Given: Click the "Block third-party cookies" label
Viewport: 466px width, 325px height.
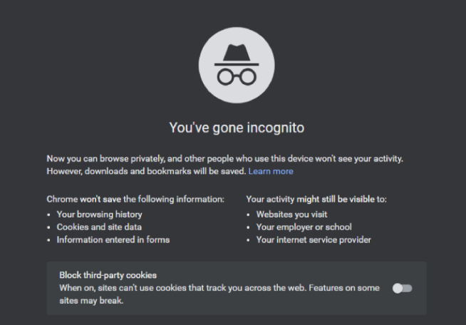Looking at the screenshot, I should (108, 275).
